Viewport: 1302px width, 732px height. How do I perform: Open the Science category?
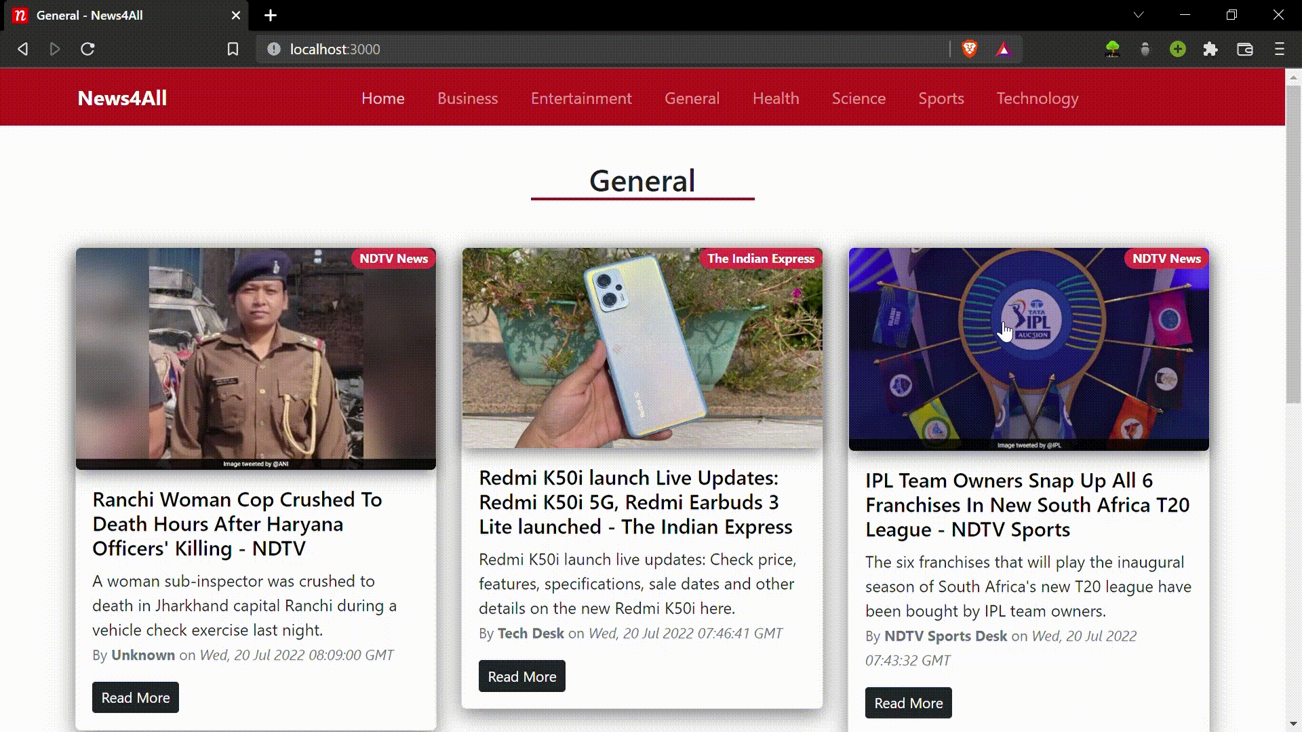click(859, 98)
